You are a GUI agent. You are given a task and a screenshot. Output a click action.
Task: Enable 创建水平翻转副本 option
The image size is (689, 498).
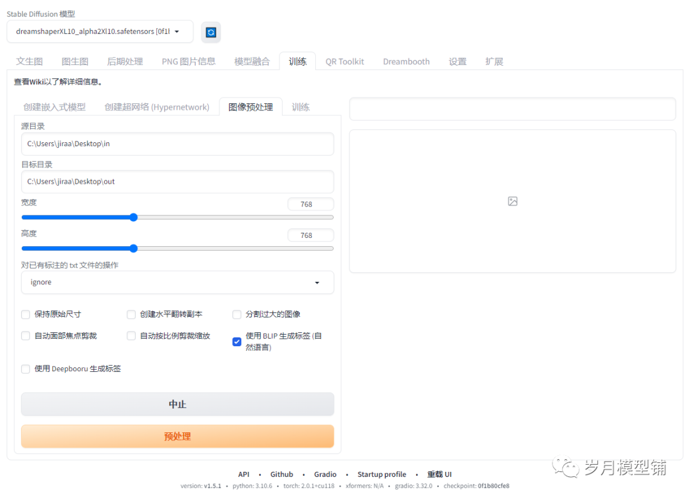click(131, 314)
